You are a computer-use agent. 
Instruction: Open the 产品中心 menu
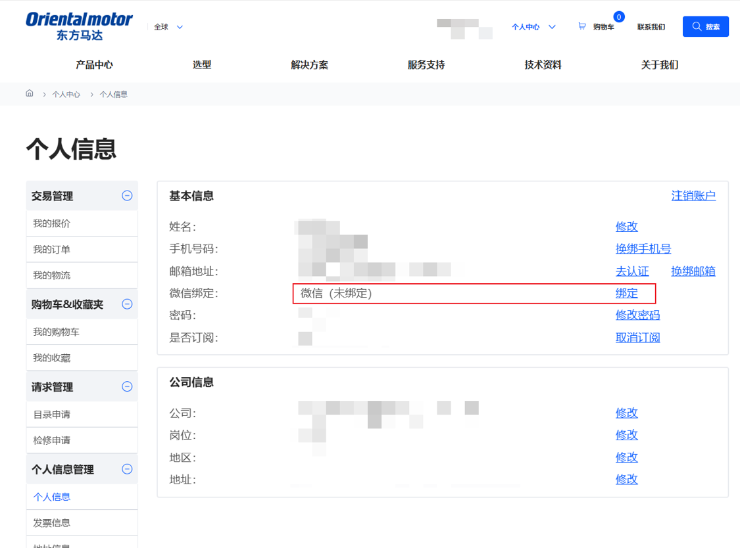tap(94, 64)
